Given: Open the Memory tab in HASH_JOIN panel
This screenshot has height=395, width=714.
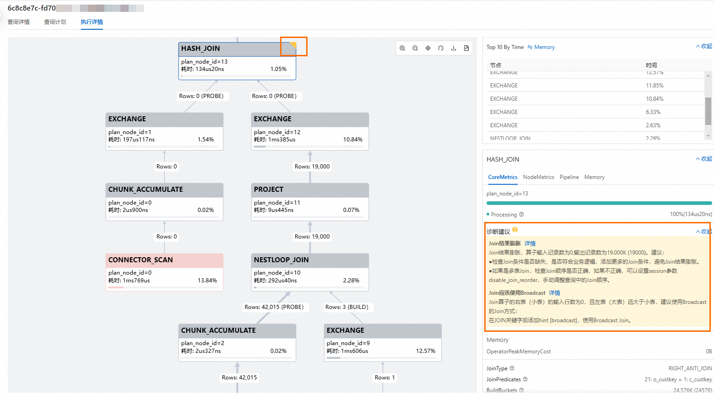Looking at the screenshot, I should click(594, 177).
